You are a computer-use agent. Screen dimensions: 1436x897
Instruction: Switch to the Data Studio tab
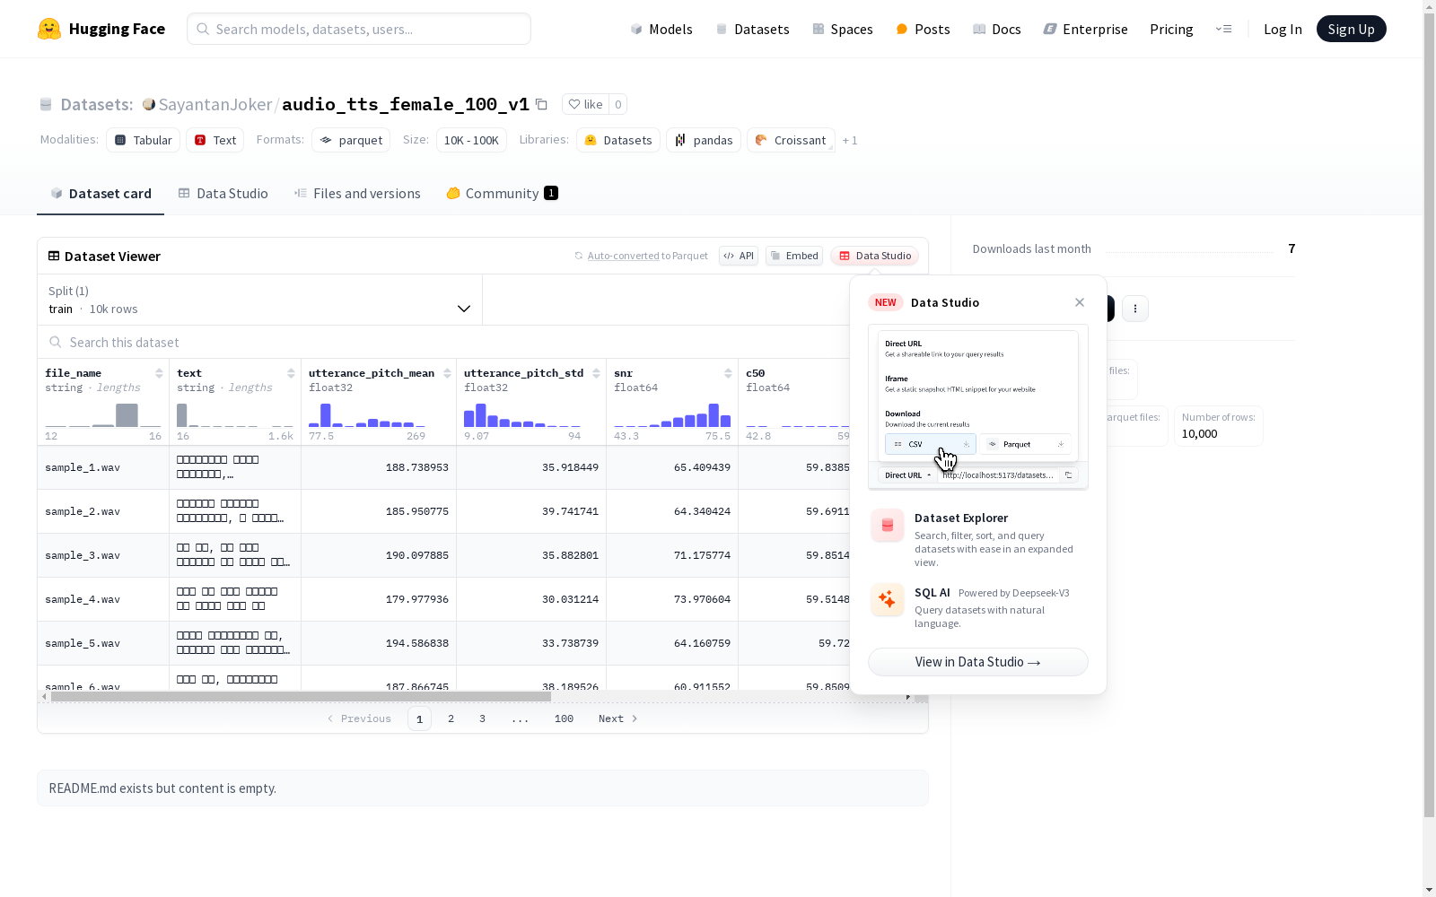click(223, 193)
